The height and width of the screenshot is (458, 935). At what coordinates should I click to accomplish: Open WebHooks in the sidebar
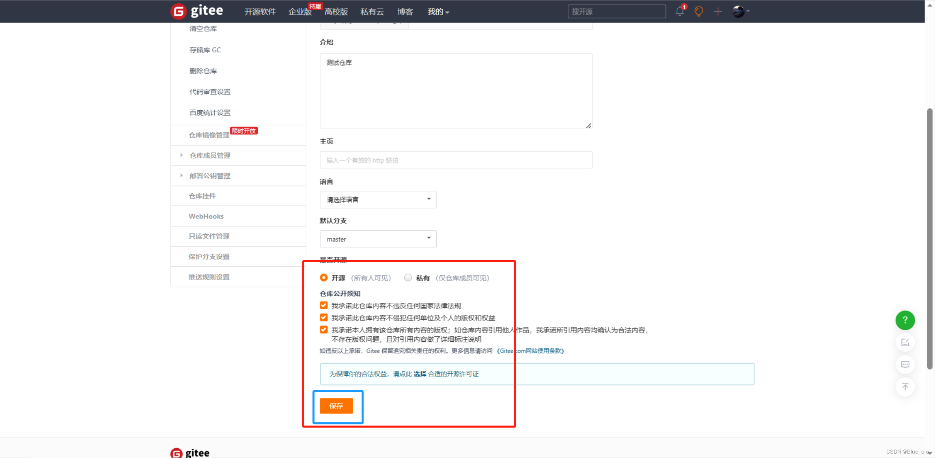pyautogui.click(x=206, y=216)
